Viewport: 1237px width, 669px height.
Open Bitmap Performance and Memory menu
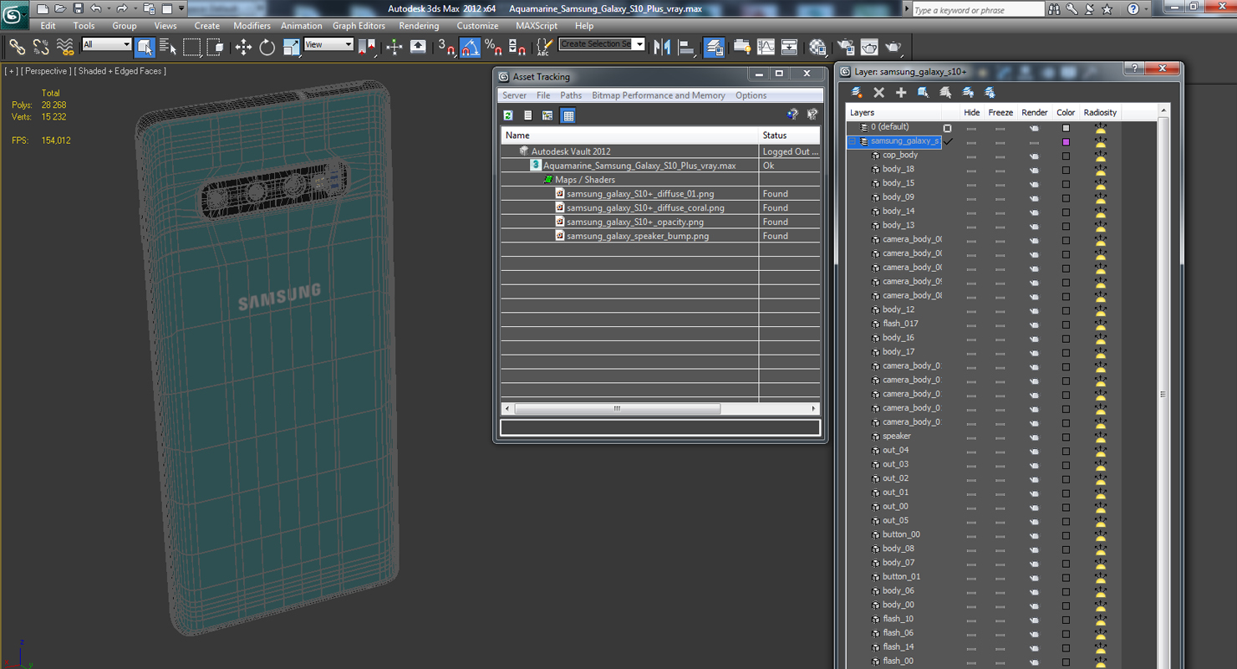(659, 95)
